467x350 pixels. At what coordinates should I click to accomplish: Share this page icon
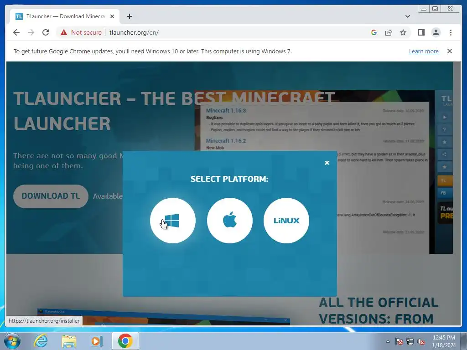pyautogui.click(x=389, y=32)
